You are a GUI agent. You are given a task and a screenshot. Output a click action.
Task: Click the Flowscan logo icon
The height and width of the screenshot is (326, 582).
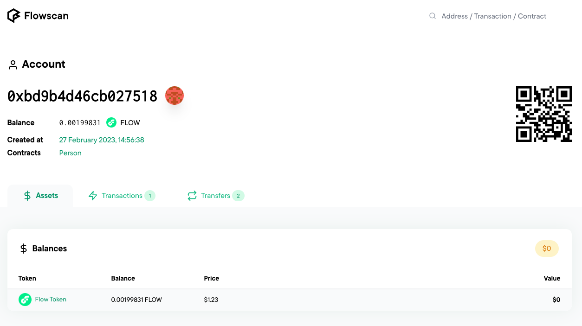point(13,16)
